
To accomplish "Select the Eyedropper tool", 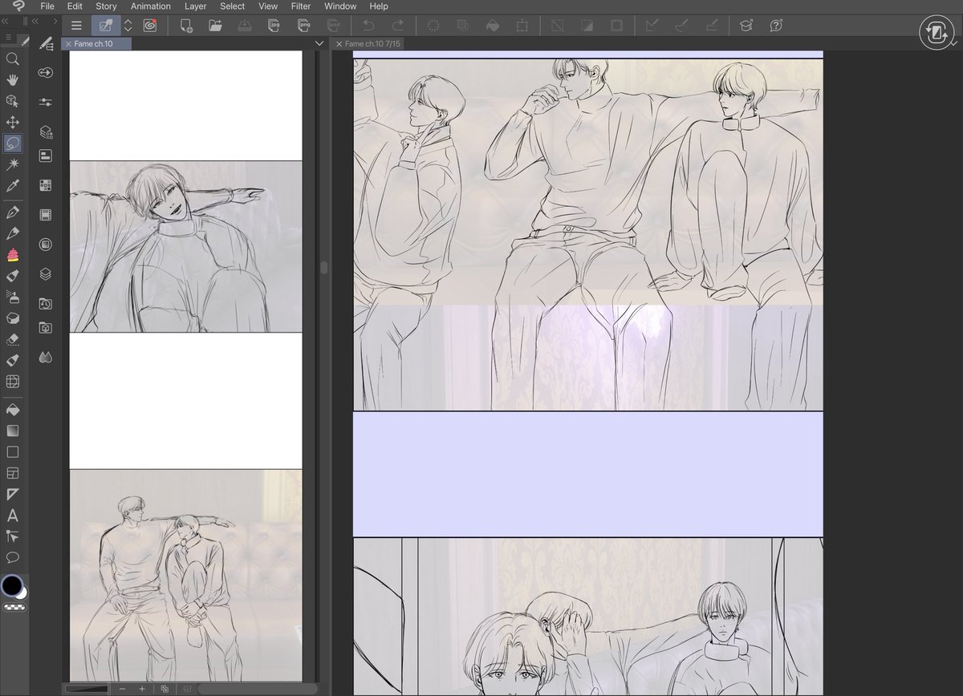I will pyautogui.click(x=12, y=186).
